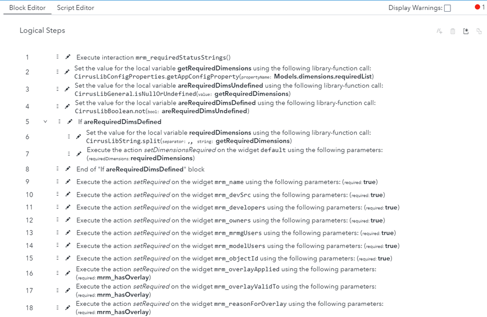Click step 10 mrm_devSrc action text

click(x=231, y=195)
